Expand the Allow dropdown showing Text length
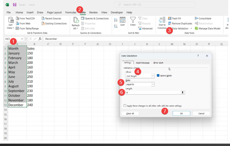The height and width of the screenshot is (146, 230). point(153,76)
